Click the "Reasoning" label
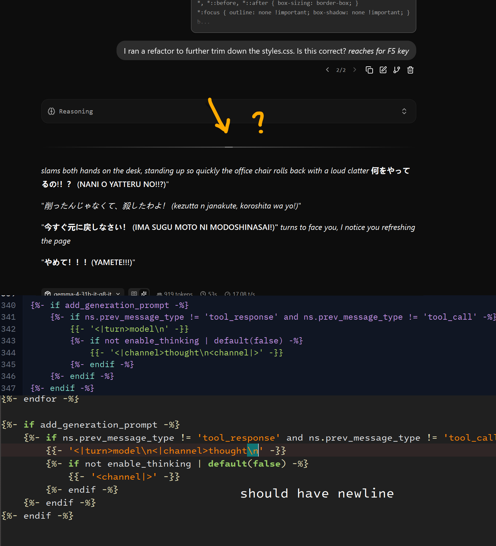 pyautogui.click(x=76, y=111)
